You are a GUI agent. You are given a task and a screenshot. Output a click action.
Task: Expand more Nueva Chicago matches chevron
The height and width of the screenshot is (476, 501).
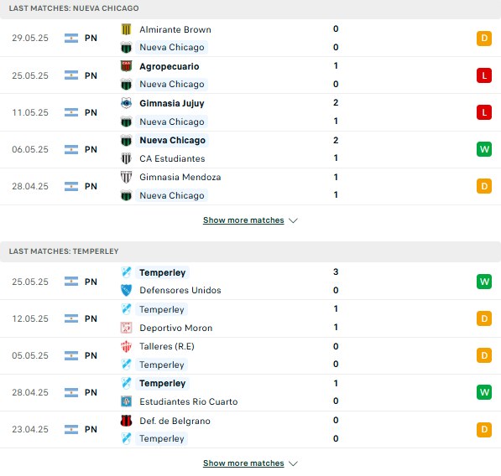tap(293, 220)
